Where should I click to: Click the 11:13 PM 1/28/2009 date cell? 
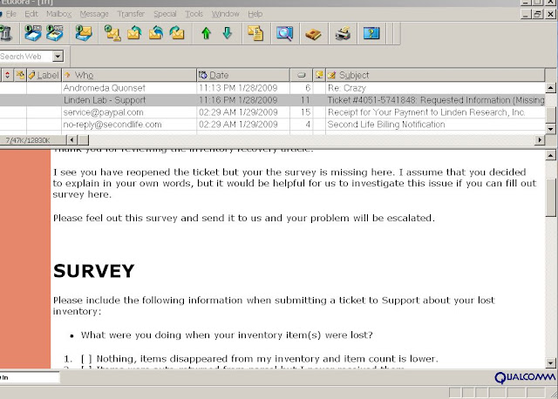pos(238,88)
